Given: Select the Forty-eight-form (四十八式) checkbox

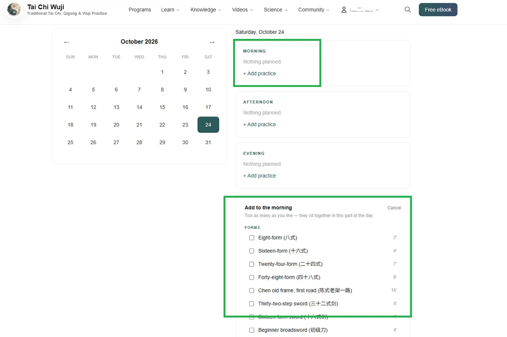Looking at the screenshot, I should (252, 277).
